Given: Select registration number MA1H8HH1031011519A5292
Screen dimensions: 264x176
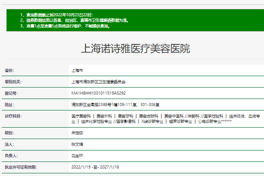Looking at the screenshot, I should pos(99,93).
